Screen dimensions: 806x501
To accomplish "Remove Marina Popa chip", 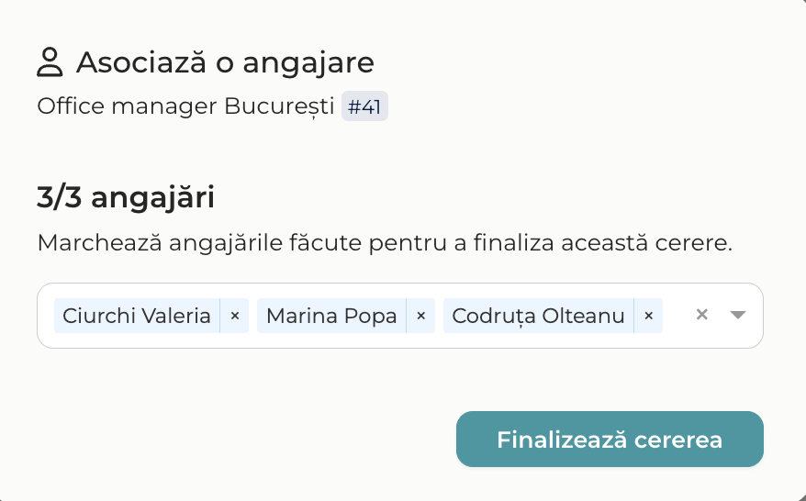I will click(x=421, y=316).
